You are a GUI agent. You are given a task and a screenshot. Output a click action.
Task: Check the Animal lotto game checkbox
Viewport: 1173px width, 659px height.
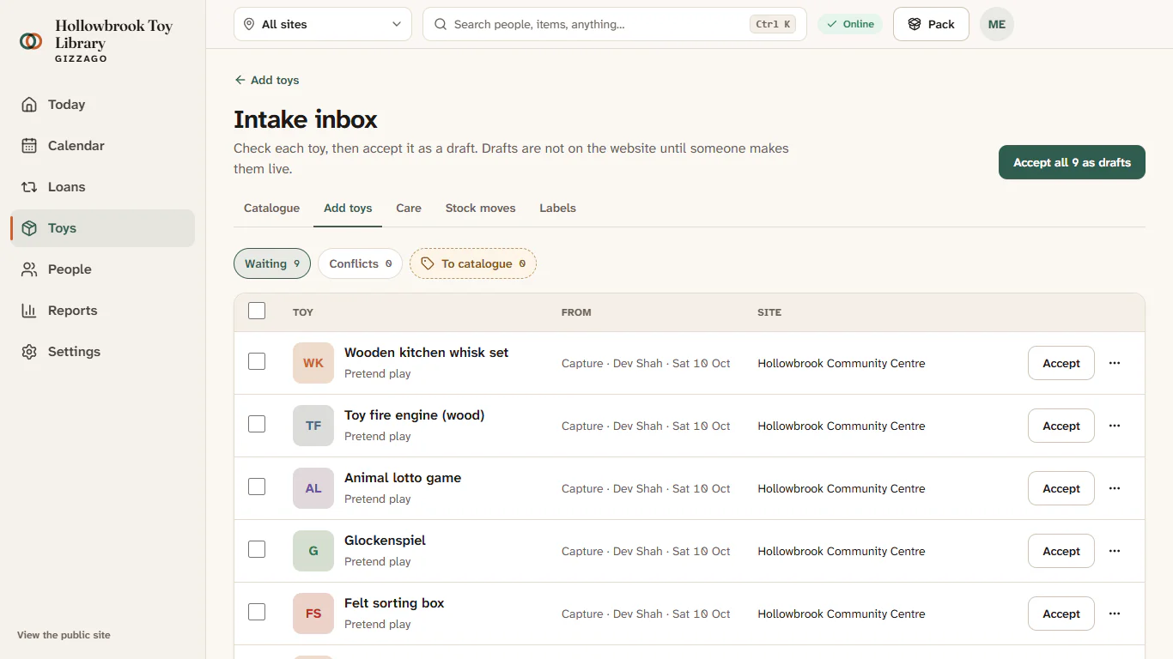257,487
